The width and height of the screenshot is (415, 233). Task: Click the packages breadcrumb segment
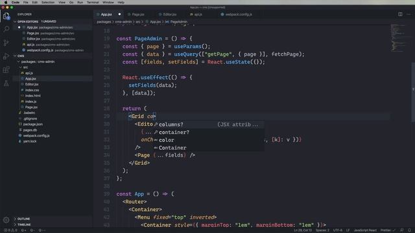point(104,21)
